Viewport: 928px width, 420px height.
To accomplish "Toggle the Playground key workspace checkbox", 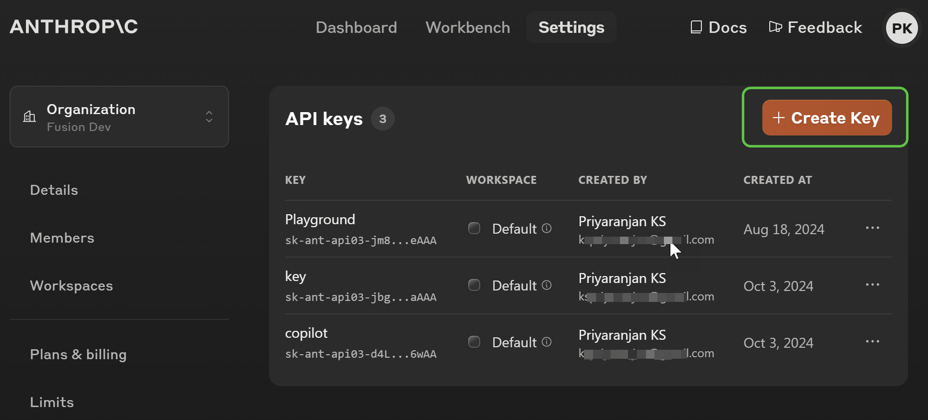I will [x=474, y=228].
